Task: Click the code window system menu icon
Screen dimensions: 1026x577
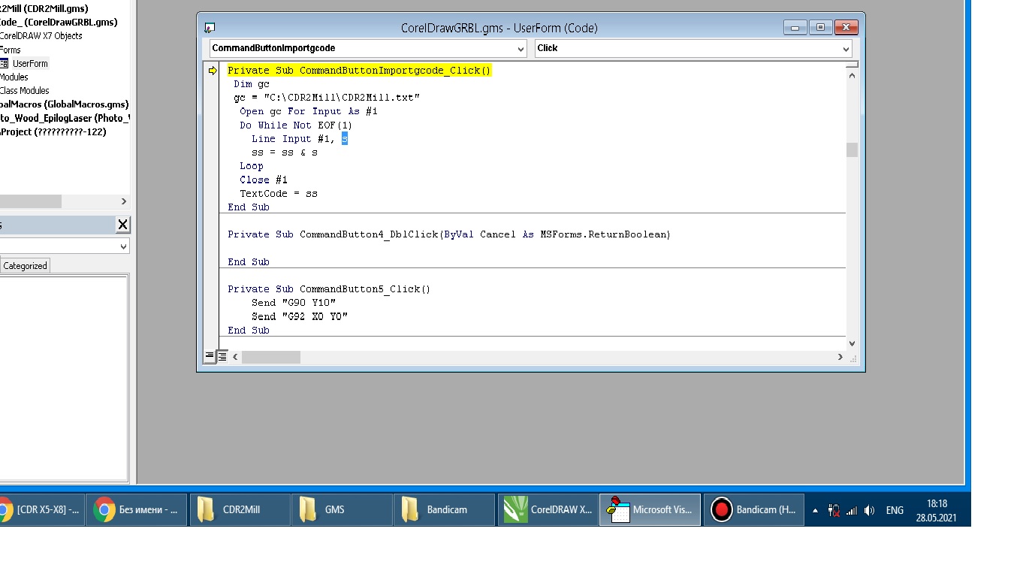Action: (210, 29)
